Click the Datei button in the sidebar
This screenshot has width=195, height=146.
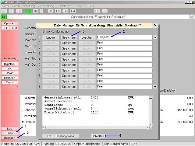pos(9,133)
